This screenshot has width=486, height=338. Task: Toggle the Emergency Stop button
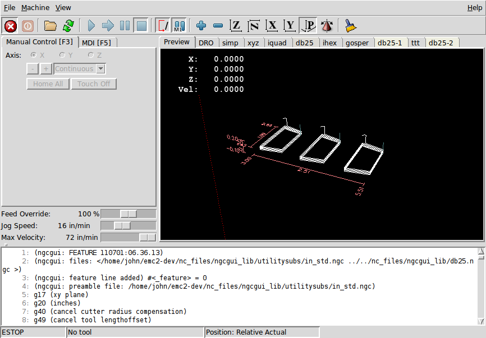(10, 25)
